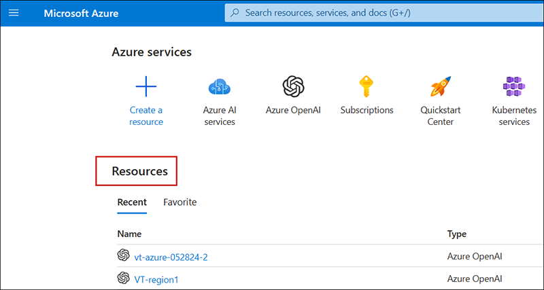Click the Create a resource plus icon

pyautogui.click(x=146, y=86)
